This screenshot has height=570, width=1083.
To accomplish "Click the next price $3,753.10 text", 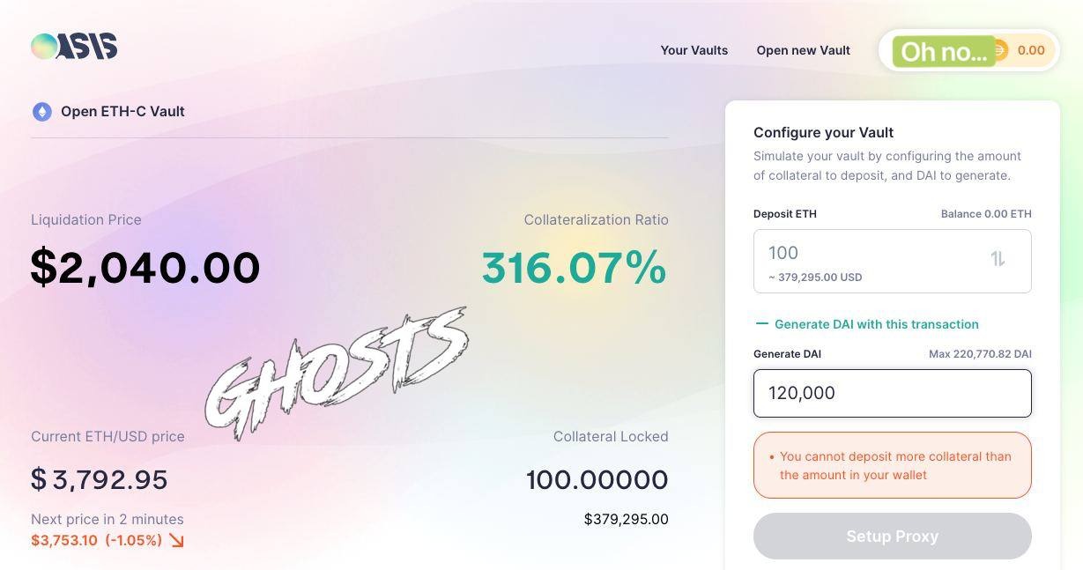I will (x=64, y=540).
